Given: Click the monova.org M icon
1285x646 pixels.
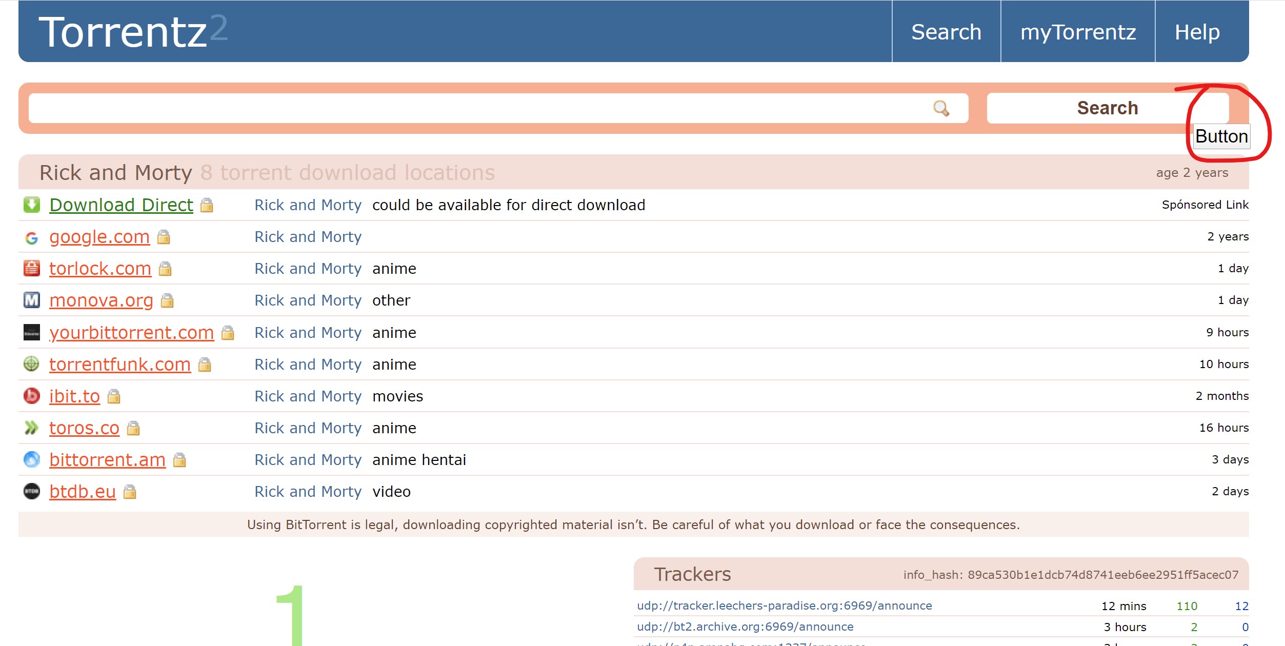Looking at the screenshot, I should click(32, 300).
